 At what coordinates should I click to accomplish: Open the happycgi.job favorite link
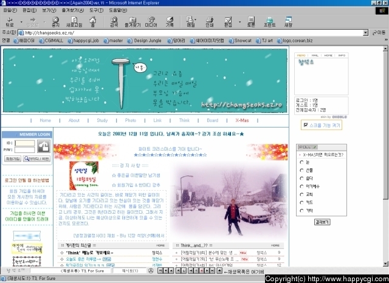click(x=83, y=41)
